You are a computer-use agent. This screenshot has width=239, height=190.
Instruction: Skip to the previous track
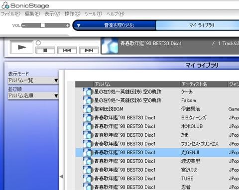[67, 50]
